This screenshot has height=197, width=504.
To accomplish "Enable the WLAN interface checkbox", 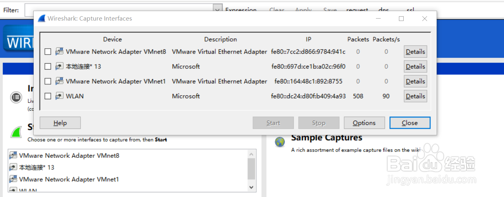I will click(x=48, y=96).
